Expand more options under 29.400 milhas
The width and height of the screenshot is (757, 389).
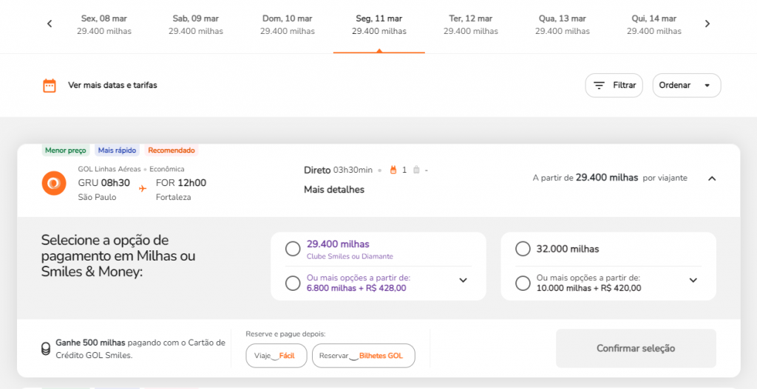[x=464, y=280]
